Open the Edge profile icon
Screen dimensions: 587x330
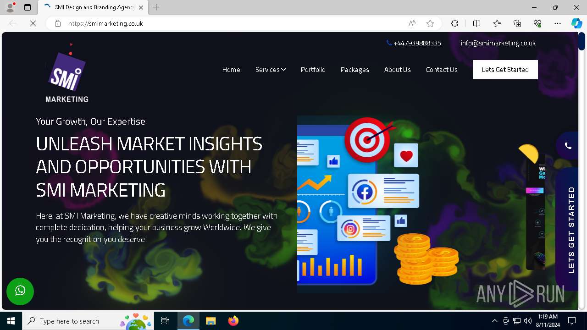[x=10, y=7]
